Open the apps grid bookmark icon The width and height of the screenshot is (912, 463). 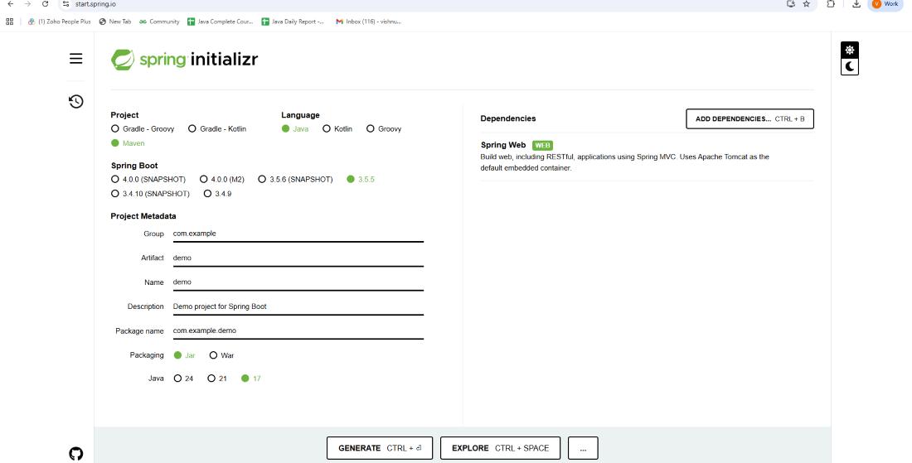[9, 22]
